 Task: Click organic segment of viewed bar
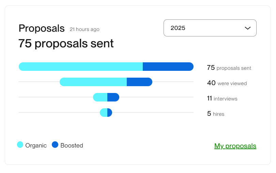tap(93, 82)
